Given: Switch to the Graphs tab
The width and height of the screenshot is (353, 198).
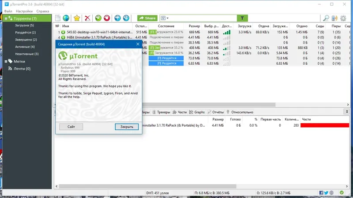Looking at the screenshot, I should click(197, 112).
